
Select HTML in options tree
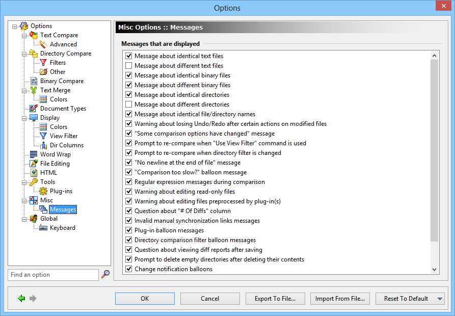pos(48,173)
